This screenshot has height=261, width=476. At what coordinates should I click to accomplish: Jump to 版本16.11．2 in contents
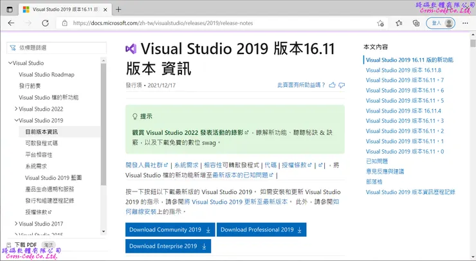click(x=405, y=131)
